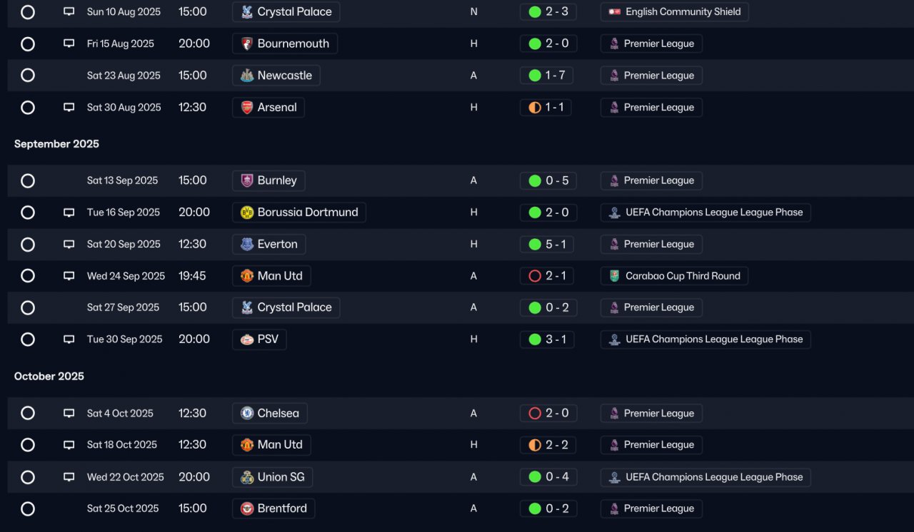
Task: Open the Carabao Cup Third Round link
Action: (674, 276)
